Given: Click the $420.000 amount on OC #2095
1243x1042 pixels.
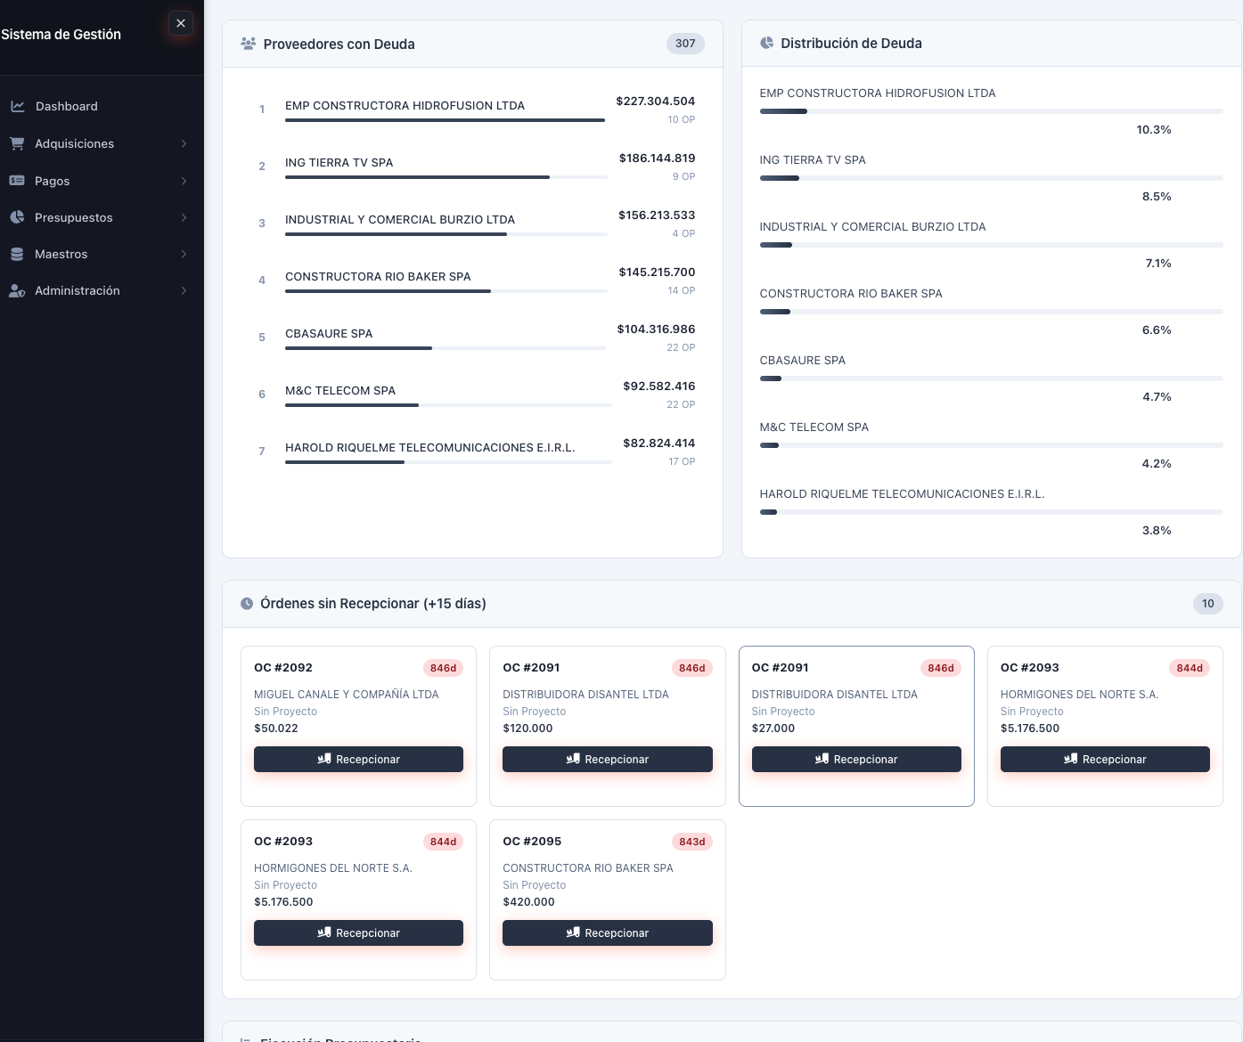Looking at the screenshot, I should coord(528,902).
